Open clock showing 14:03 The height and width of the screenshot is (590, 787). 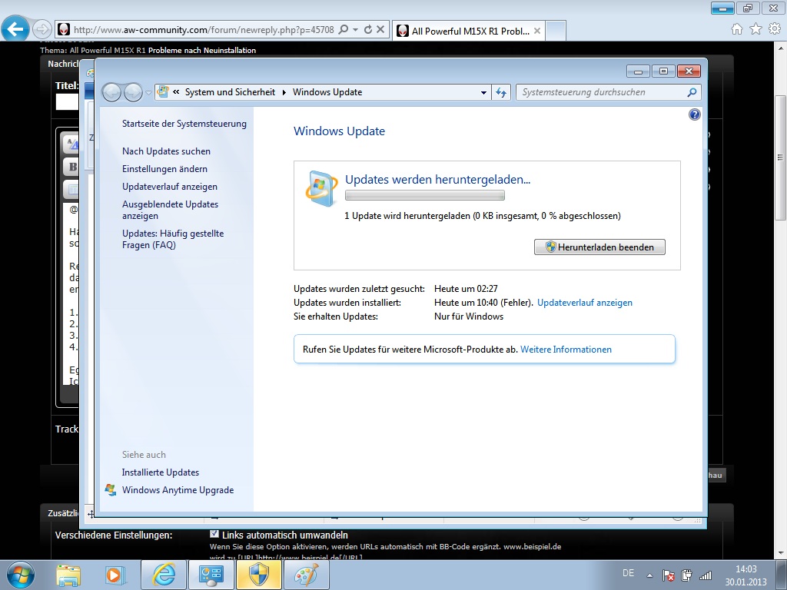pos(745,575)
